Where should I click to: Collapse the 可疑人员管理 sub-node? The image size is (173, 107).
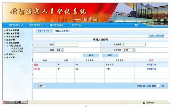(x=7, y=45)
